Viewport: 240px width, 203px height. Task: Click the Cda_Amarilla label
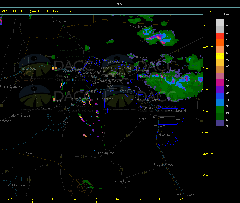(x=20, y=116)
